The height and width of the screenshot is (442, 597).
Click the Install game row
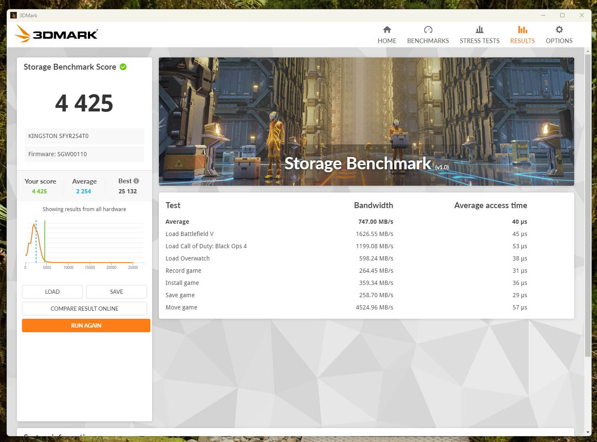tap(346, 283)
